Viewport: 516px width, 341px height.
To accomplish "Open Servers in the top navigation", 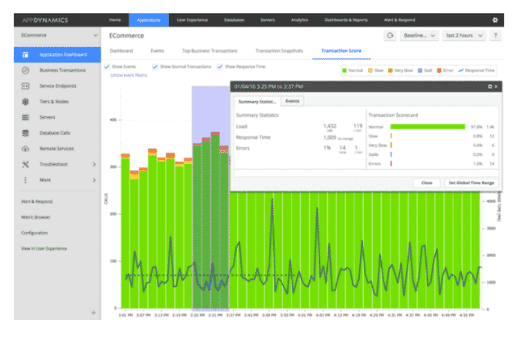I will tap(268, 20).
